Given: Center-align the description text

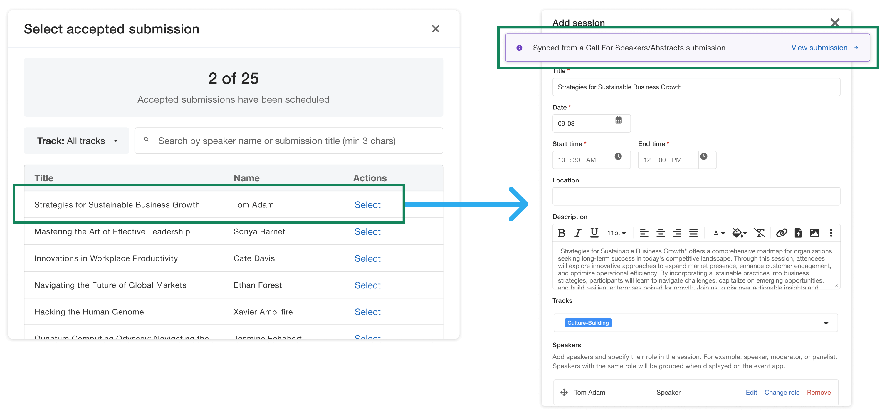Looking at the screenshot, I should click(x=660, y=233).
